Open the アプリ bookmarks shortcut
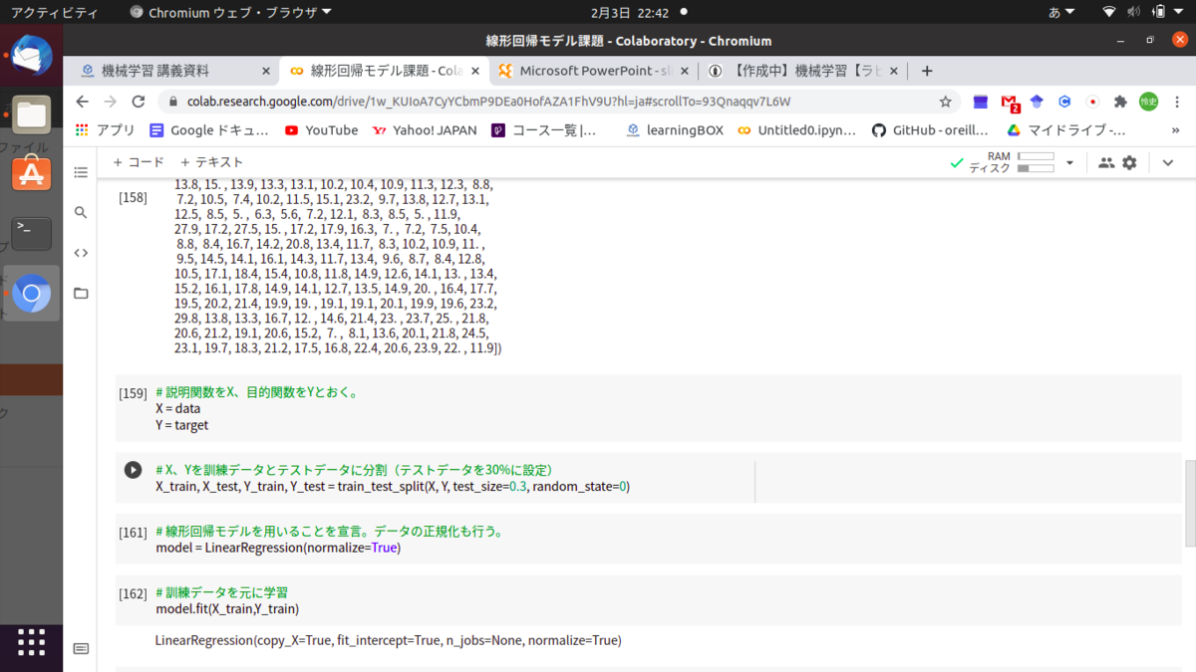 point(106,130)
